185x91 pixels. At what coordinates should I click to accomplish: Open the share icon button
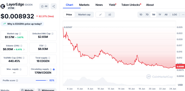tap(54, 6)
